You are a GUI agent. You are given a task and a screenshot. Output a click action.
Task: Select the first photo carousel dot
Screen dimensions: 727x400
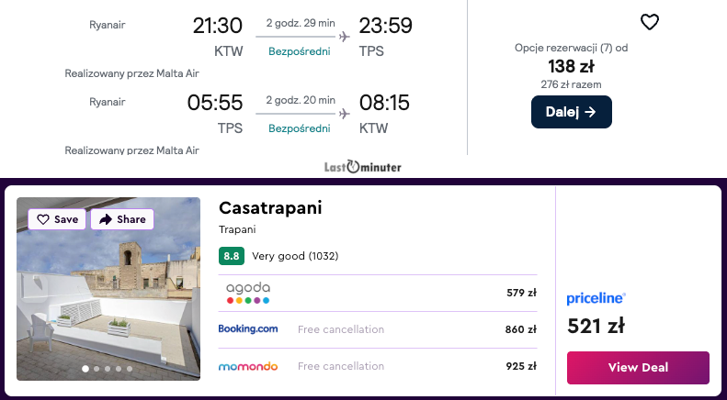pos(85,369)
